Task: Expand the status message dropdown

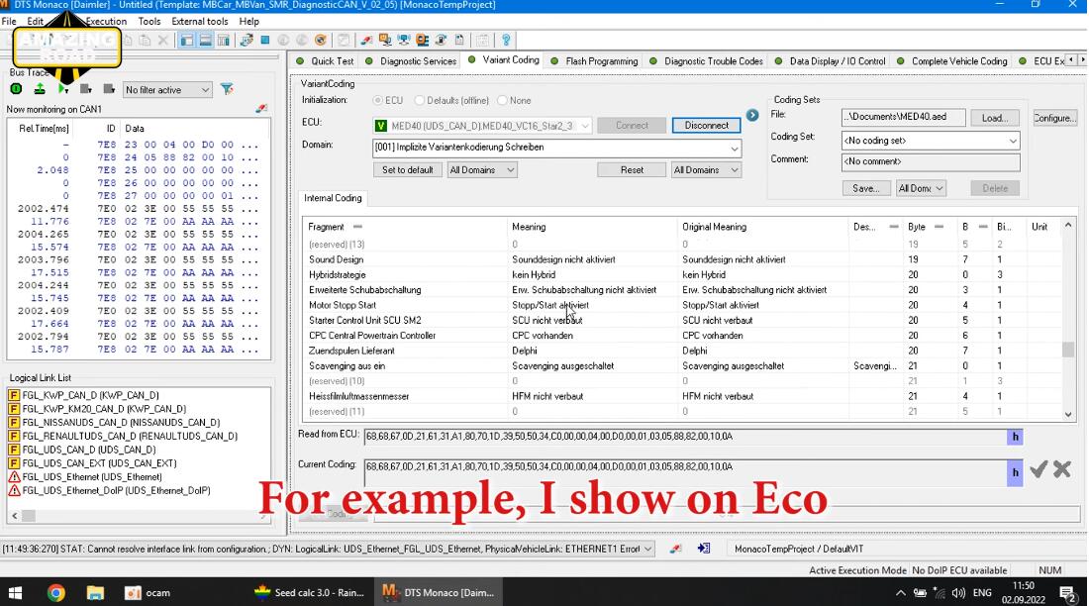Action: click(x=648, y=549)
